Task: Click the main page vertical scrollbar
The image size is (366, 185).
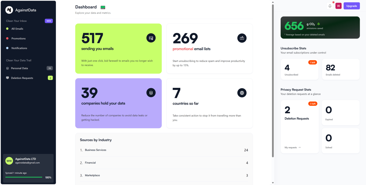Action: click(x=273, y=79)
